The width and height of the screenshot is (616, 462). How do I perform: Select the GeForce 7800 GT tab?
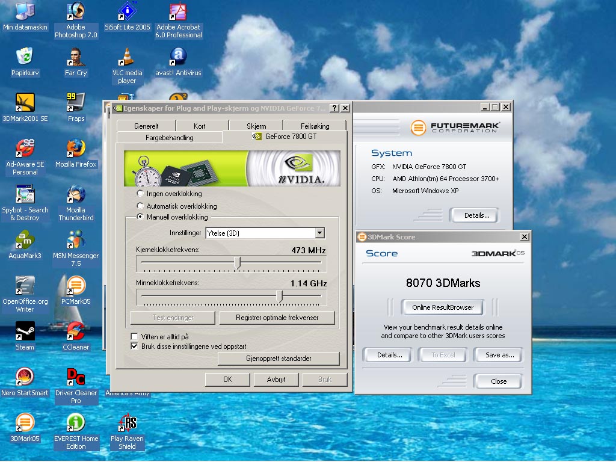(x=285, y=137)
